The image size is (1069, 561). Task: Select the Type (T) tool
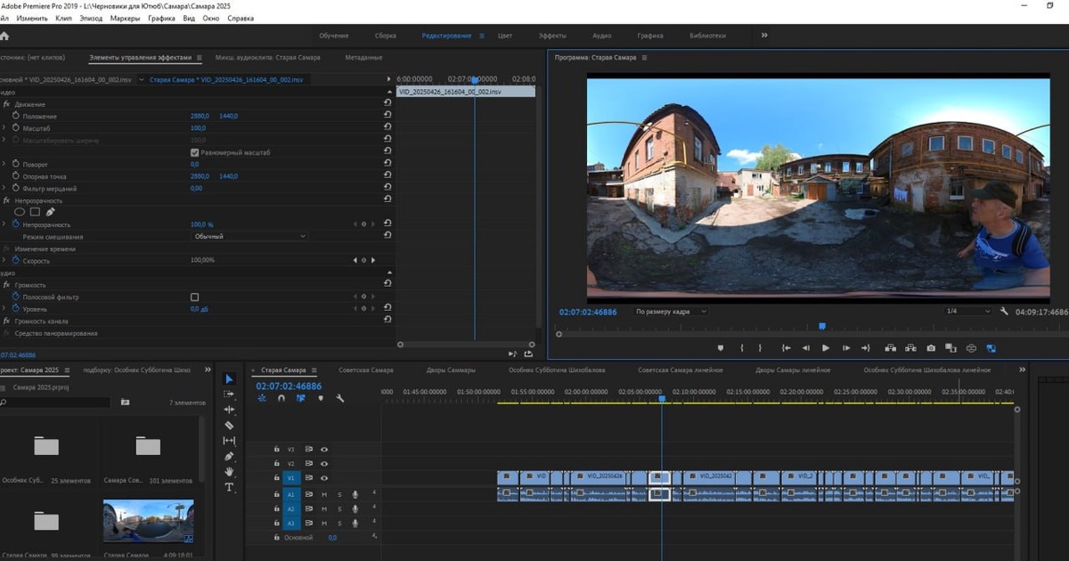click(229, 487)
